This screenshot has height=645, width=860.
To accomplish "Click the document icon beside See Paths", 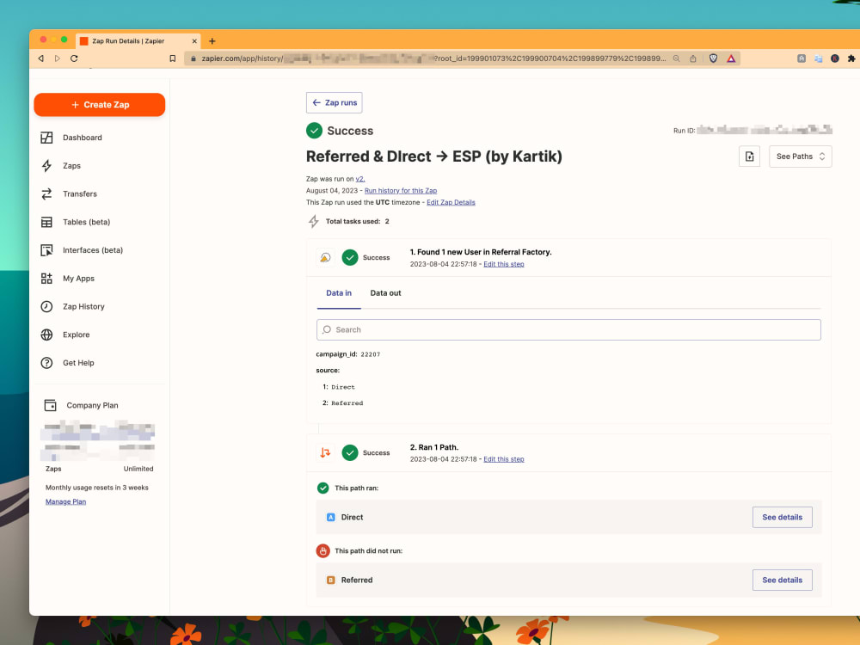I will (x=749, y=157).
